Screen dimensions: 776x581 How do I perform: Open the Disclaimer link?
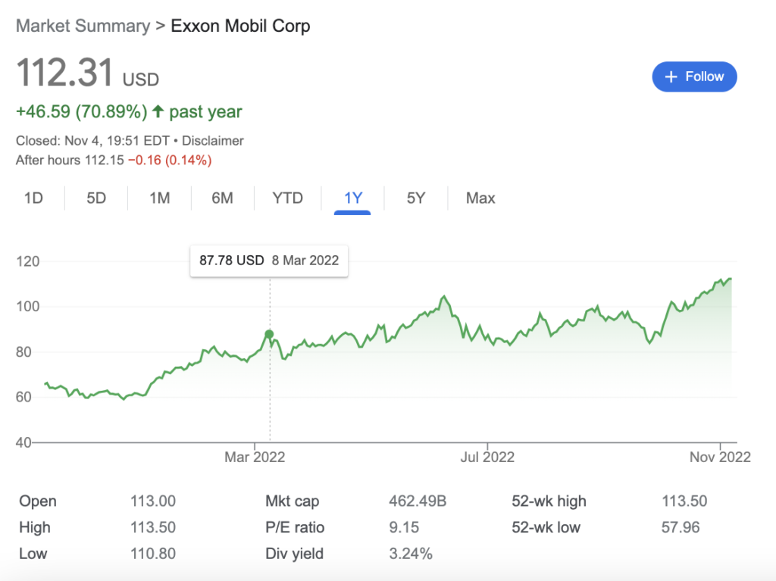click(x=213, y=141)
